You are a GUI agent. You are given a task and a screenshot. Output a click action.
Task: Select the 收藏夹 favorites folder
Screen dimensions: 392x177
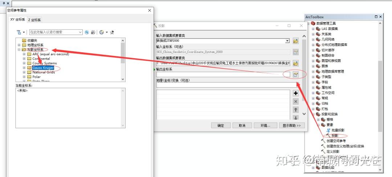(32, 41)
